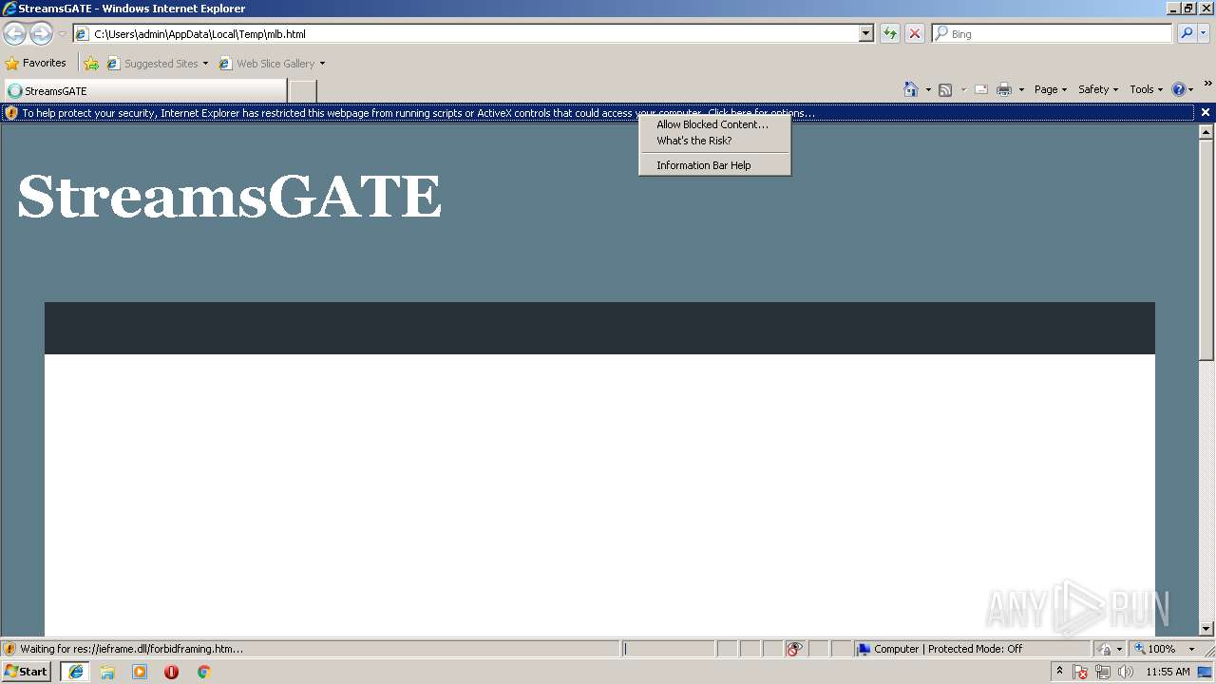The width and height of the screenshot is (1216, 684).
Task: Click the Read Mail envelope icon
Action: [981, 89]
